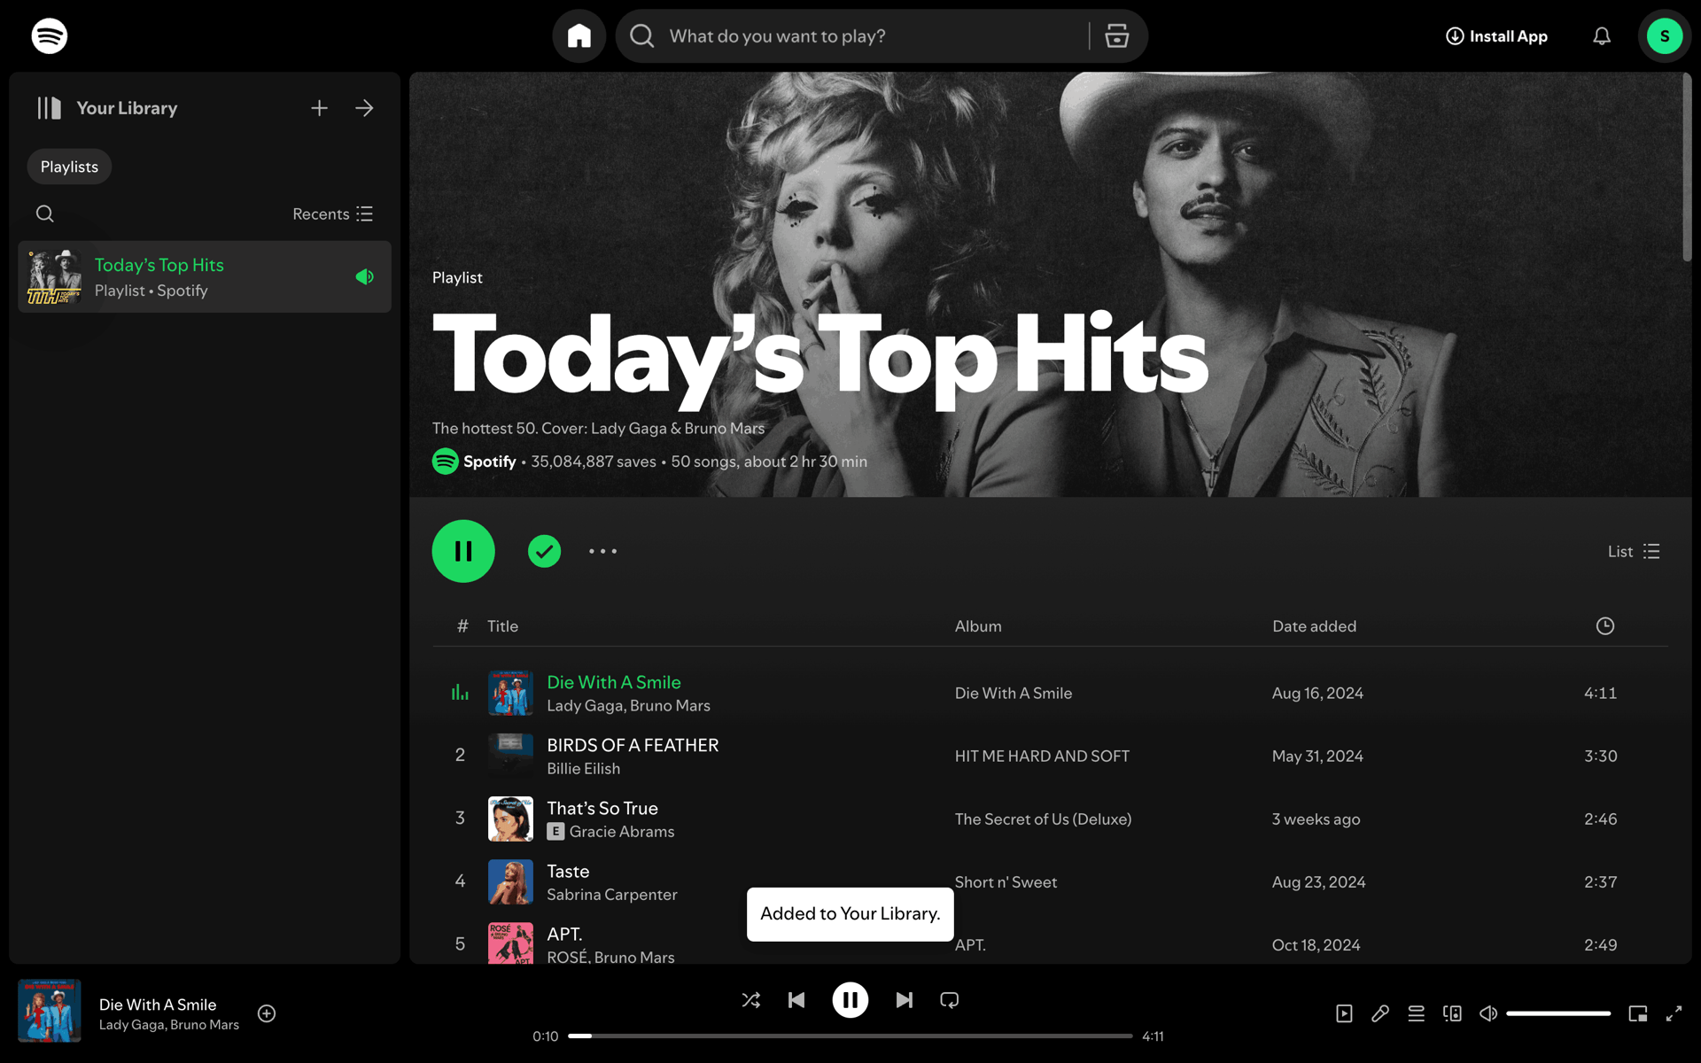Open more options three-dot menu
Viewport: 1701px width, 1063px height.
603,551
